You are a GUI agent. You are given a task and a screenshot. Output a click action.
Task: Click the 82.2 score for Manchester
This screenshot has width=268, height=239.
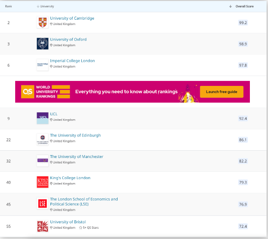(243, 161)
